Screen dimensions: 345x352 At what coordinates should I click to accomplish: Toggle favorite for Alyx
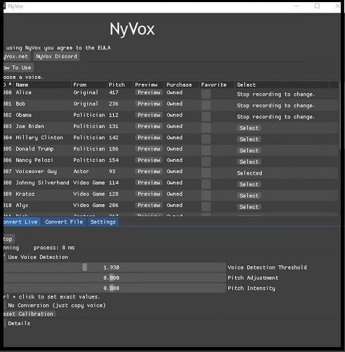click(206, 207)
